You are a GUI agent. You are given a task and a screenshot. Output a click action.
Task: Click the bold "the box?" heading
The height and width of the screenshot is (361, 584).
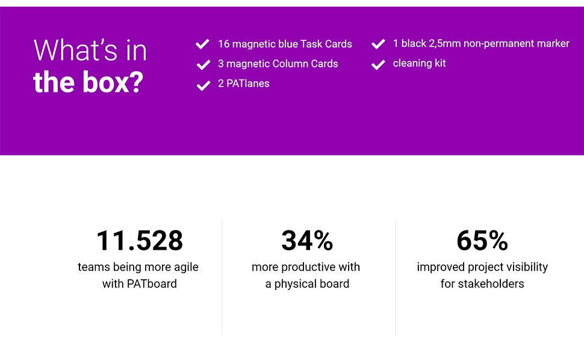pyautogui.click(x=88, y=82)
